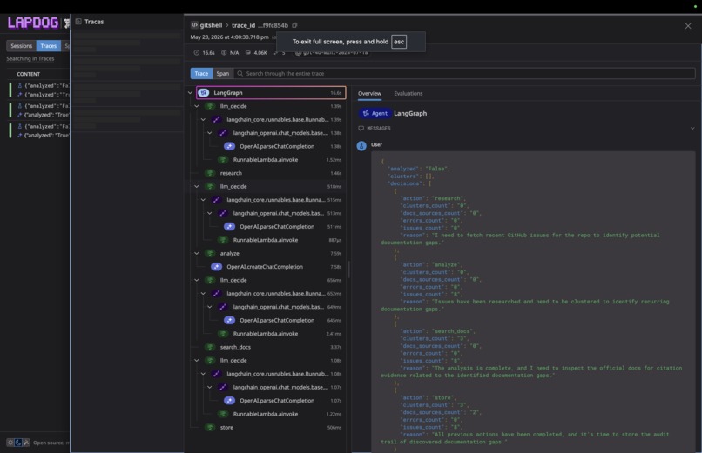Open the Sessions tab

(22, 46)
